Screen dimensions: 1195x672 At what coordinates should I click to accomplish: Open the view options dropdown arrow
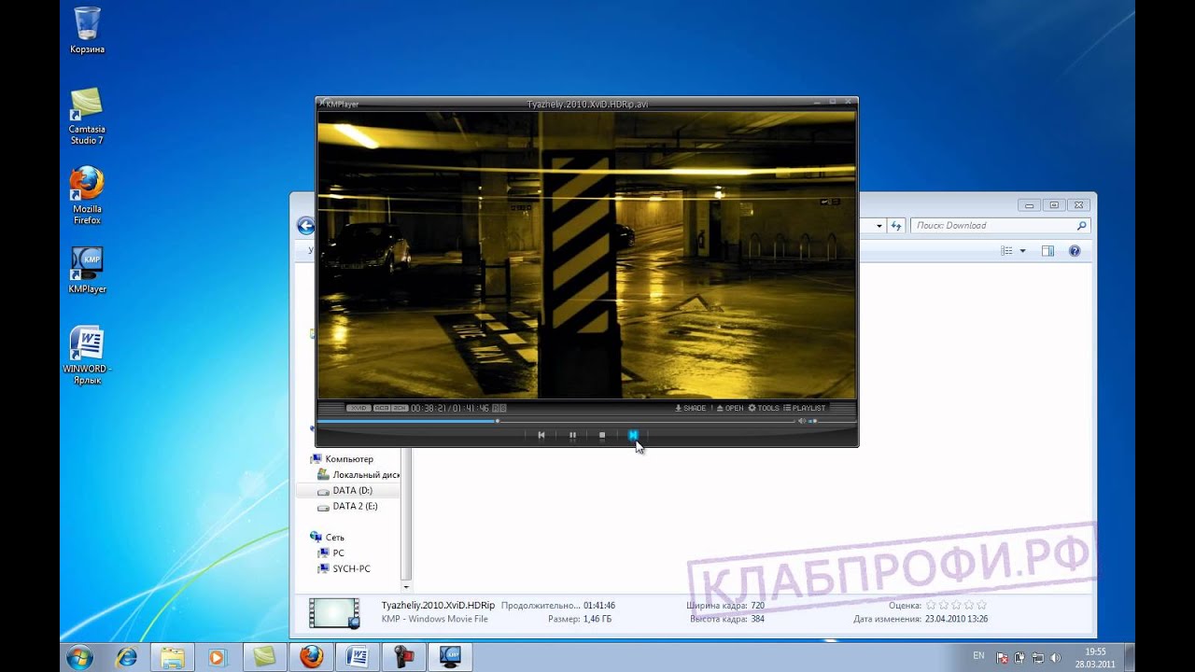(x=1022, y=251)
